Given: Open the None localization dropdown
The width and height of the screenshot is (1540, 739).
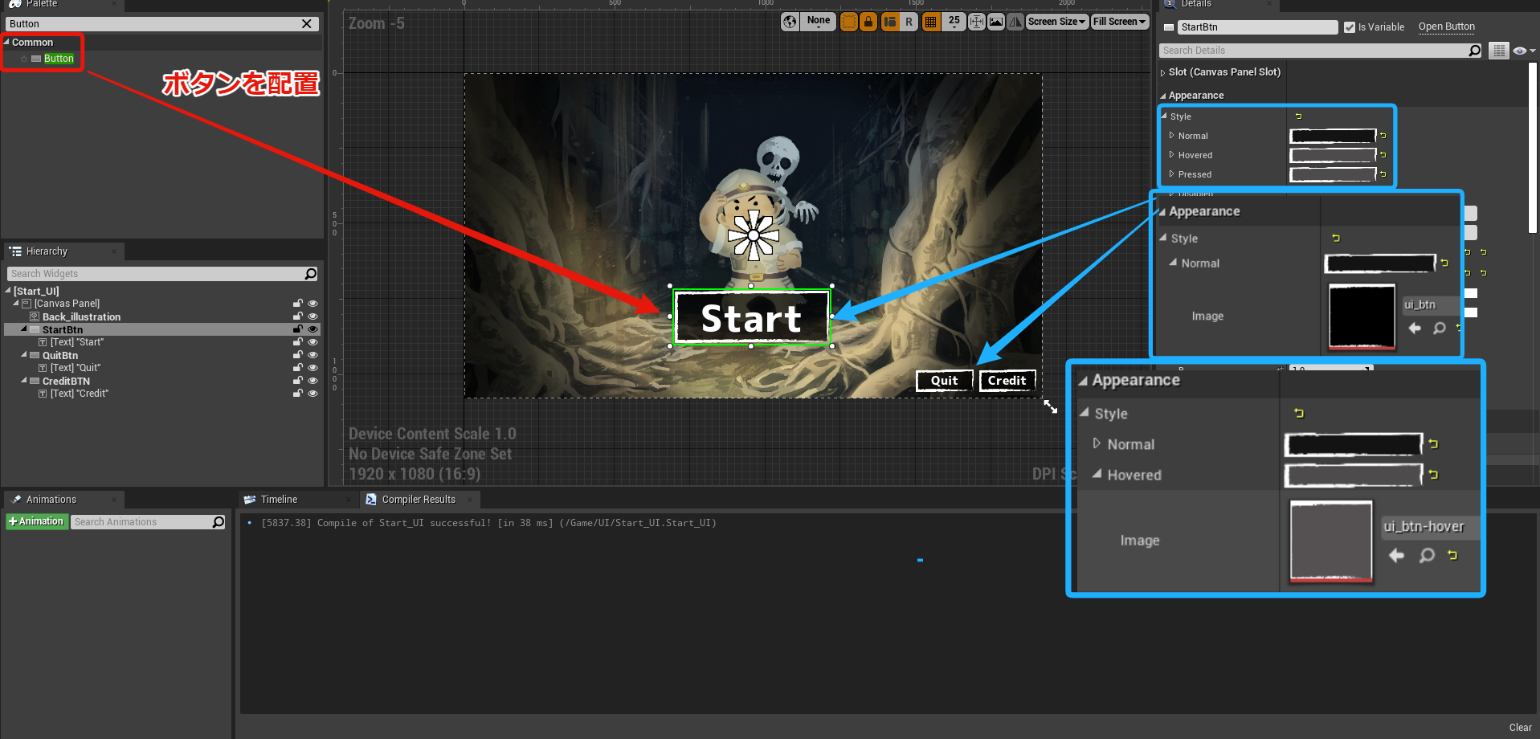Looking at the screenshot, I should coord(819,22).
